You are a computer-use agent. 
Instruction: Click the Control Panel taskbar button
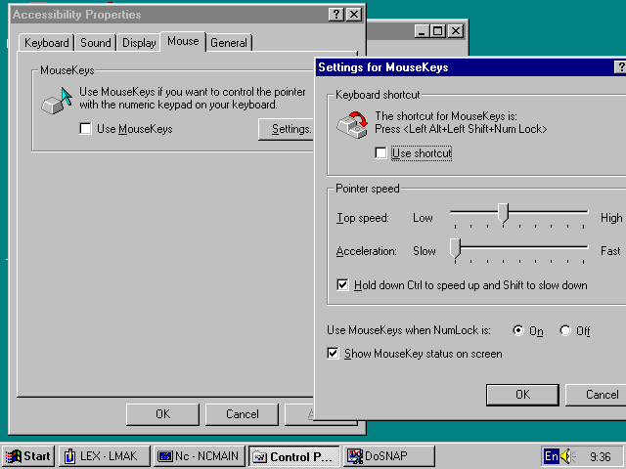292,456
